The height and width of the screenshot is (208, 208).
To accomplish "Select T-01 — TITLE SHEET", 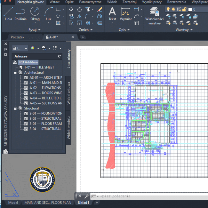I will click(x=39, y=68).
